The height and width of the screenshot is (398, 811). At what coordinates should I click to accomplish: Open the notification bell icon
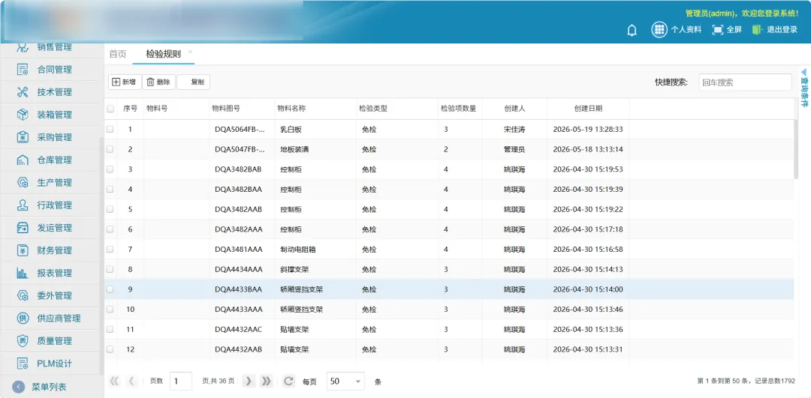(x=632, y=30)
